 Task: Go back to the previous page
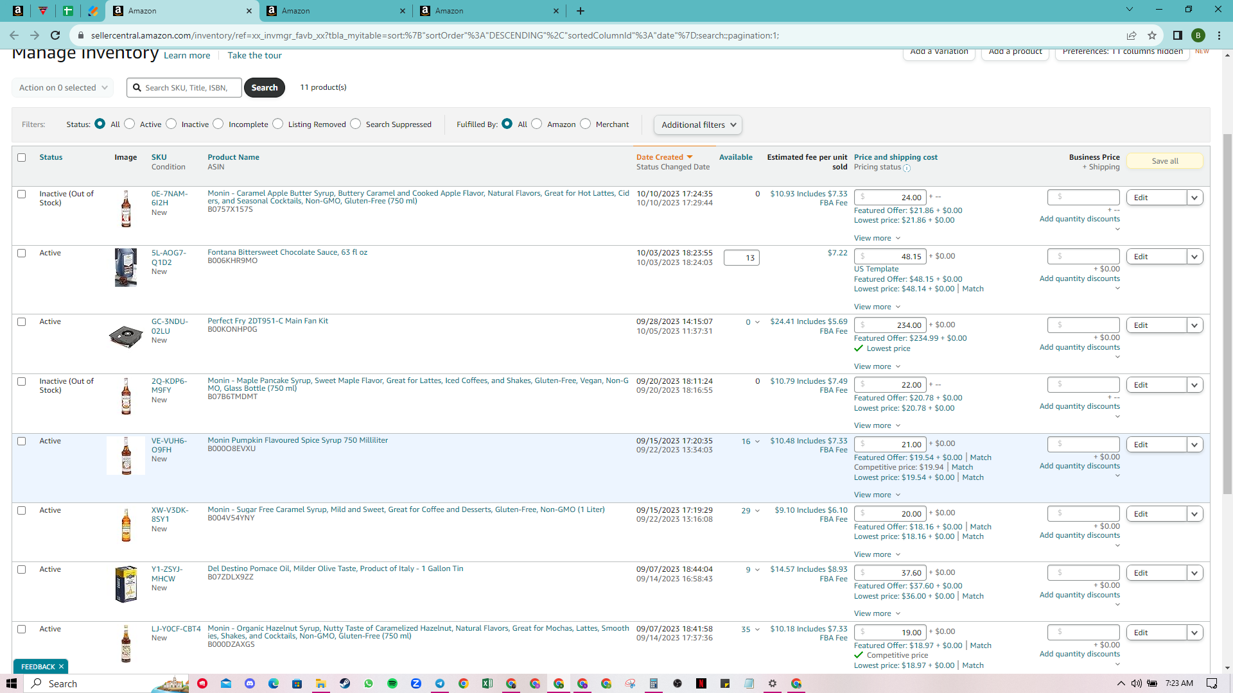pyautogui.click(x=14, y=35)
